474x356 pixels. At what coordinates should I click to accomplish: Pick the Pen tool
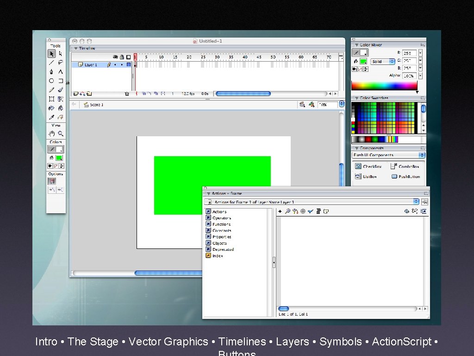(51, 71)
